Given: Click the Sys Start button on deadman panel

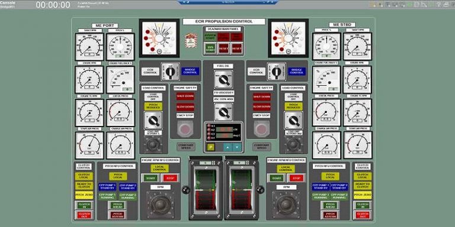Looking at the screenshot, I should pyautogui.click(x=211, y=48).
